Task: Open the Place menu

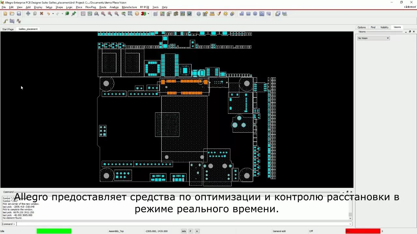Action: 79,7
